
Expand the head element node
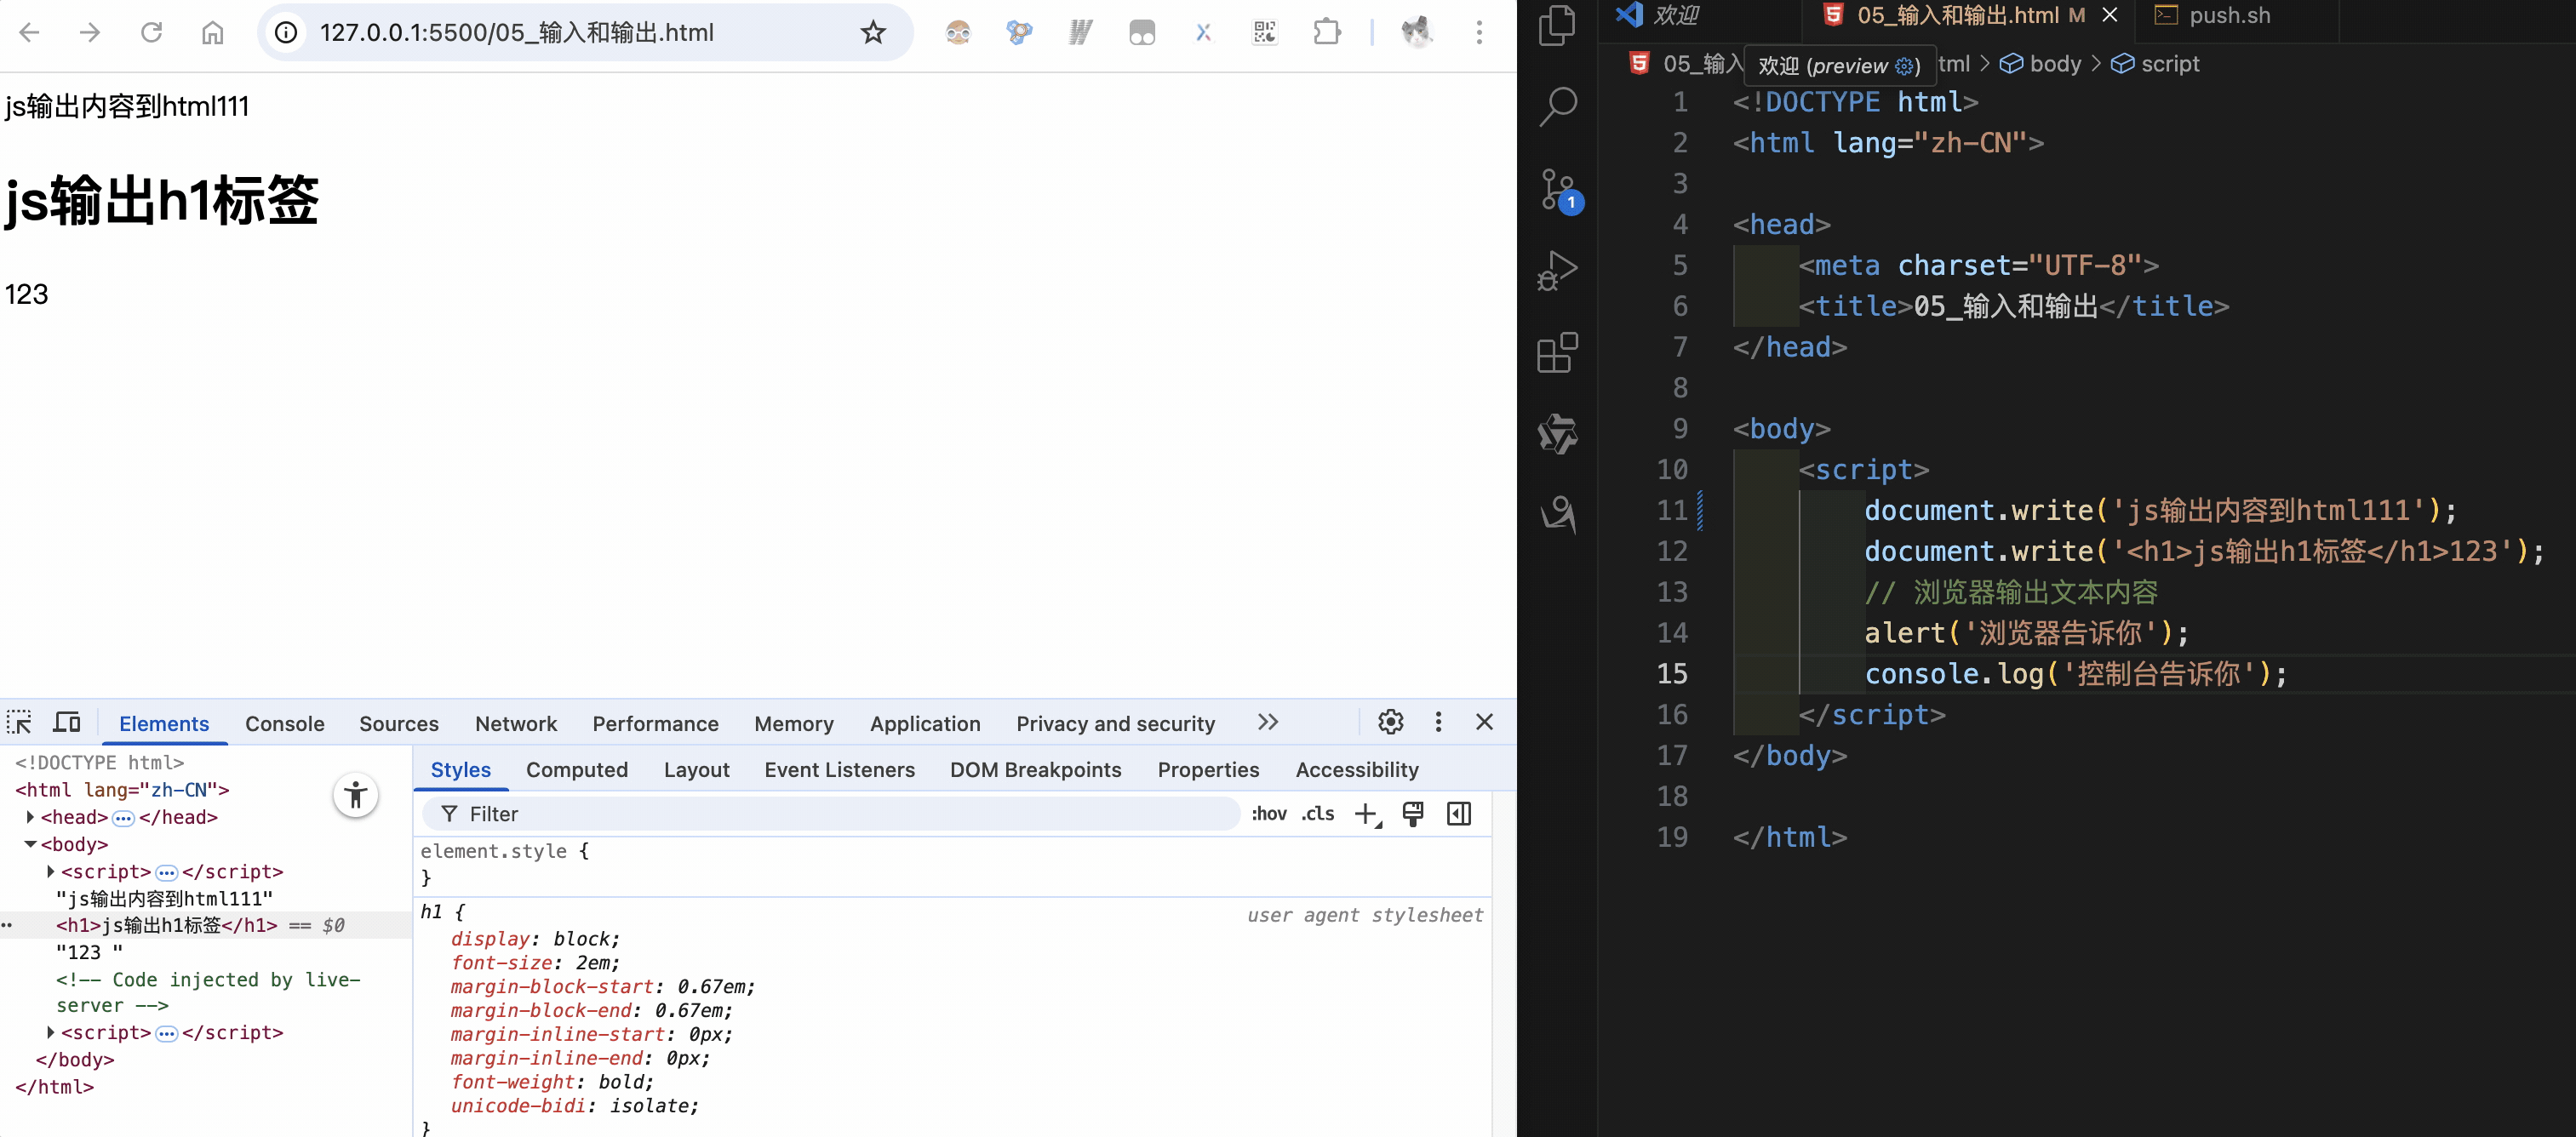[30, 817]
